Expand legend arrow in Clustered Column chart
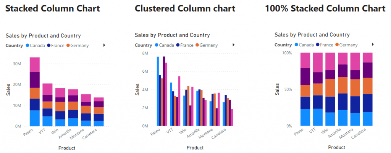 pos(234,45)
